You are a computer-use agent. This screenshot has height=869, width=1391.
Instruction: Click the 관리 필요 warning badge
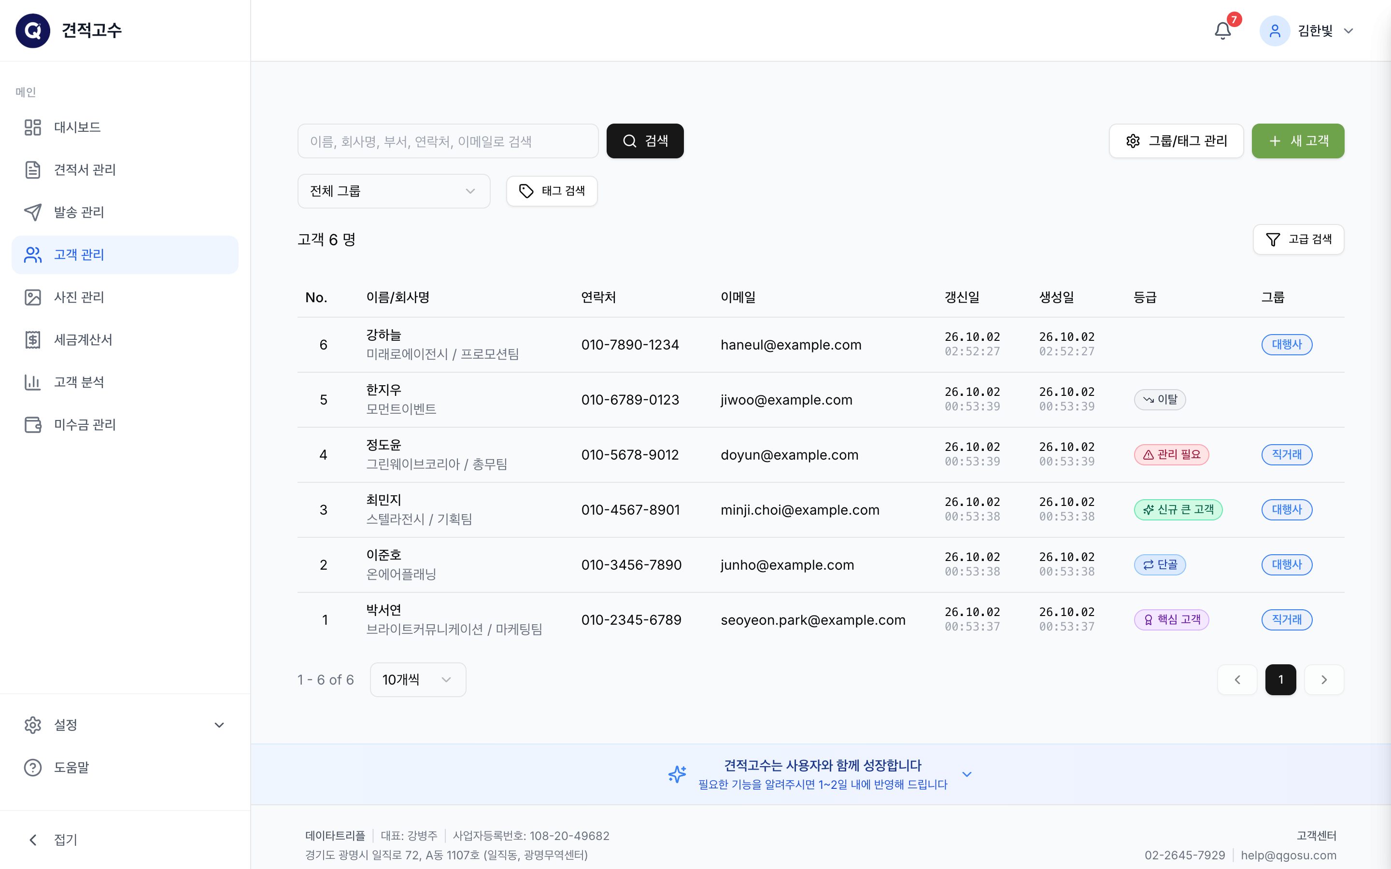1171,455
